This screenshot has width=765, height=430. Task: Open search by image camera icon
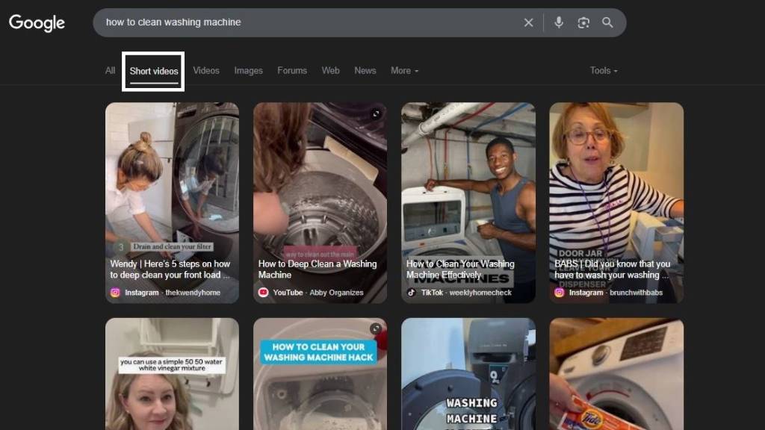(583, 22)
